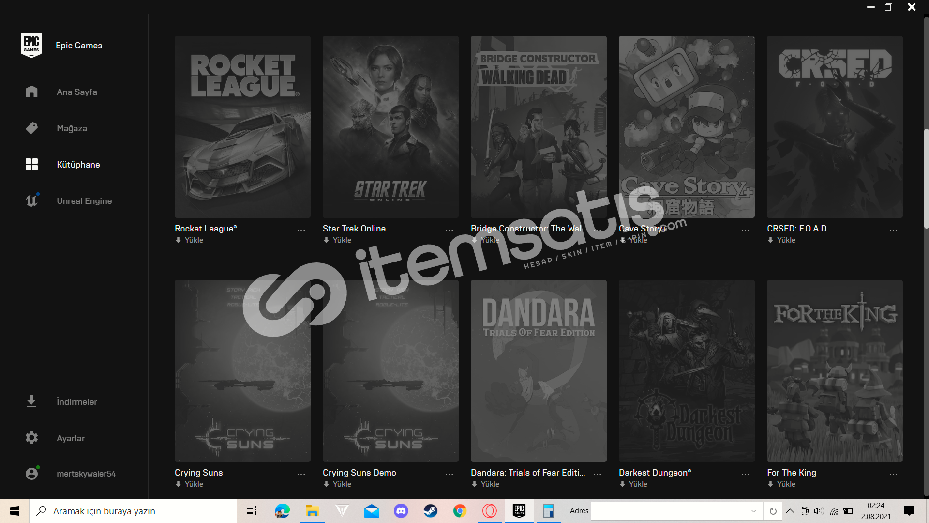929x523 pixels.
Task: Open the Mağaza store tag icon
Action: coord(31,128)
